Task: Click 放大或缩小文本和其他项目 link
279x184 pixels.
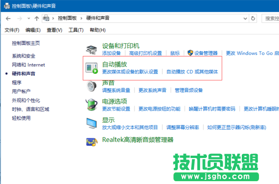Action: coord(130,127)
